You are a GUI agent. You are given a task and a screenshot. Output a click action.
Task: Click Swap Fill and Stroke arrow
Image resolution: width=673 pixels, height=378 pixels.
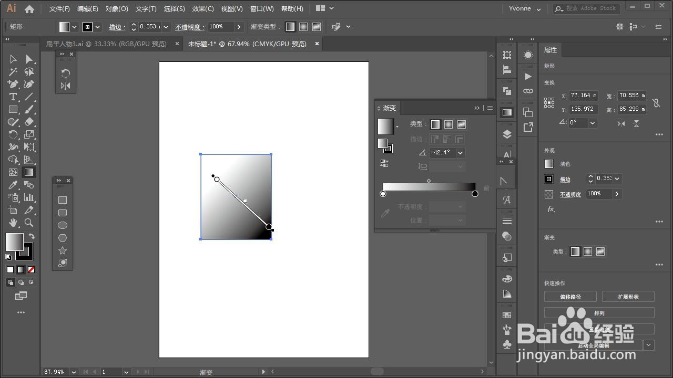click(32, 237)
